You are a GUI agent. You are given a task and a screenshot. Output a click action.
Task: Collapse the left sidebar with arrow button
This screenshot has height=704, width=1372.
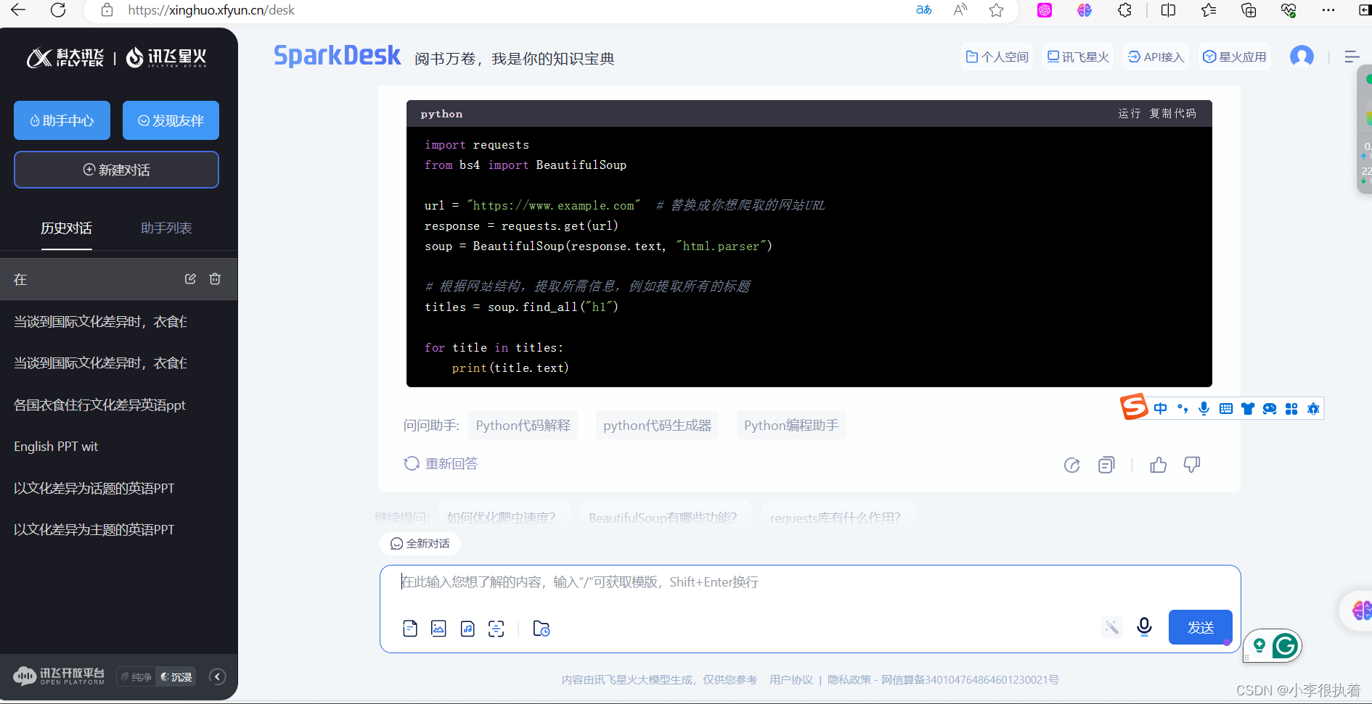217,676
